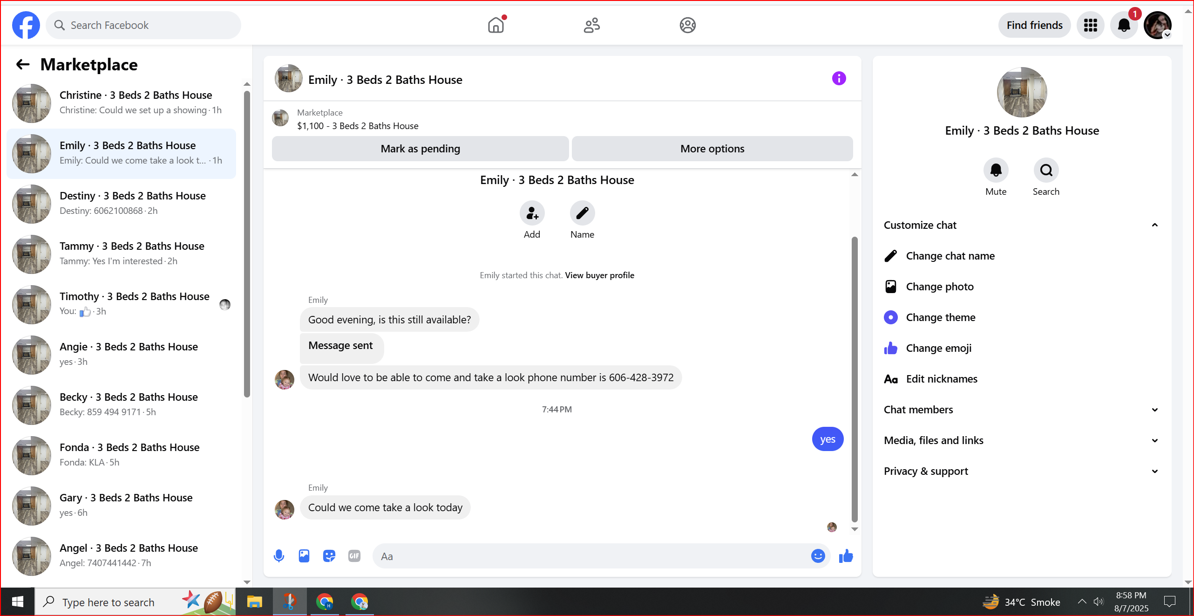Screen dimensions: 1194x616
Task: Open Destiny's conversation
Action: point(122,204)
